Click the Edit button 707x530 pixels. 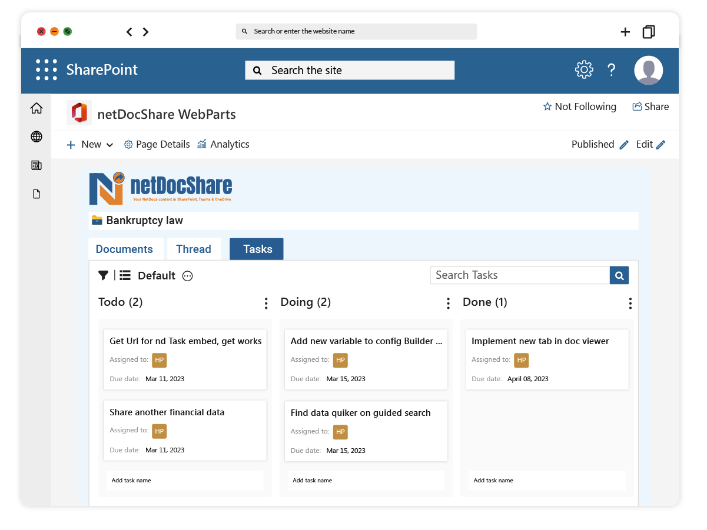coord(650,145)
